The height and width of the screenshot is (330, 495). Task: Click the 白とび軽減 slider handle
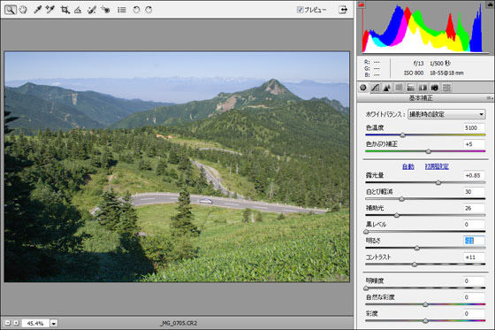point(401,199)
